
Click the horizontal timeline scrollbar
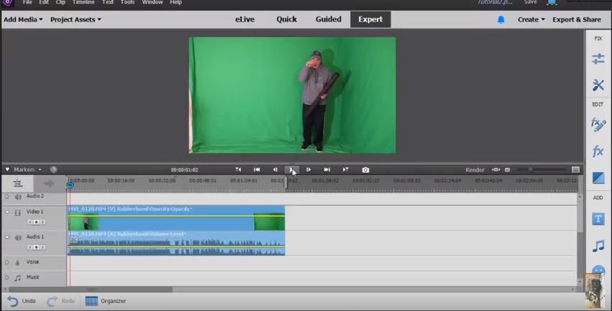[91, 289]
